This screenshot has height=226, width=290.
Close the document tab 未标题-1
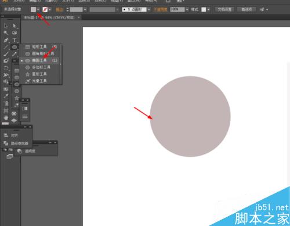pos(79,17)
